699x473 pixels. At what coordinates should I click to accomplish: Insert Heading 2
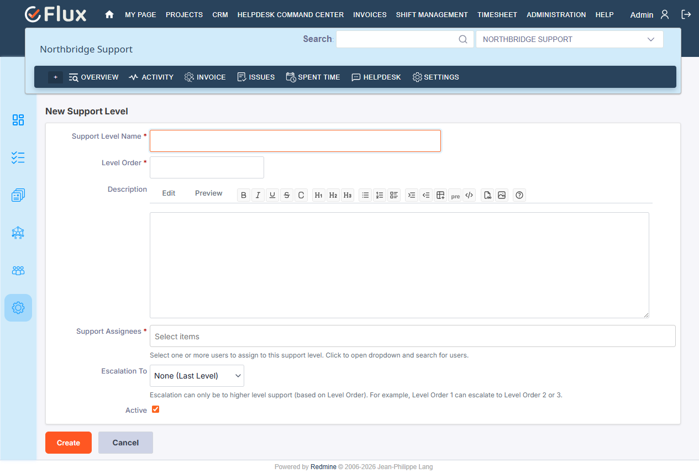333,195
